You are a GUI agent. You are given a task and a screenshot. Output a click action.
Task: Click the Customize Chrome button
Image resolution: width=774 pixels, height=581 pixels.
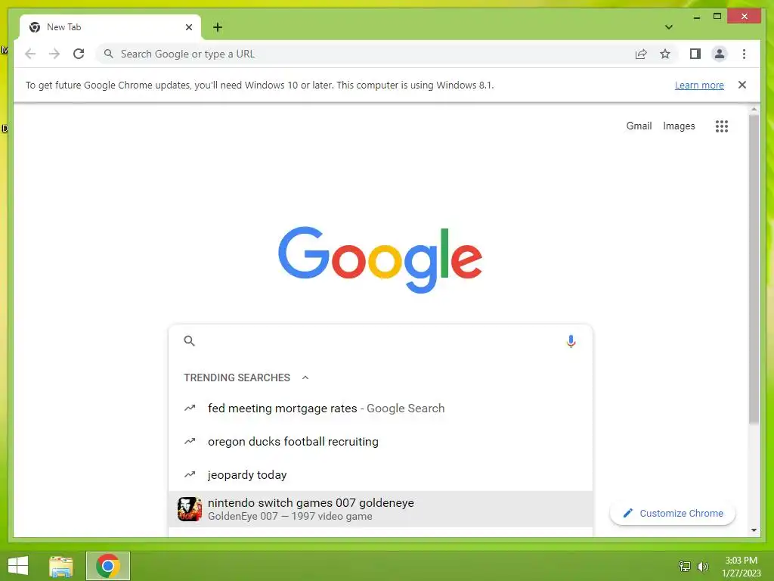tap(672, 514)
